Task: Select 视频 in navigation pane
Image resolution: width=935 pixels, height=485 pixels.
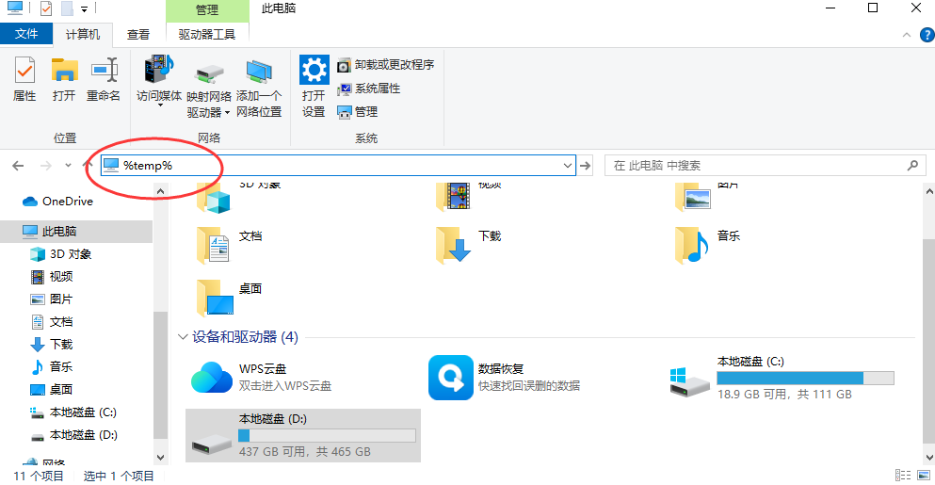Action: coord(51,277)
